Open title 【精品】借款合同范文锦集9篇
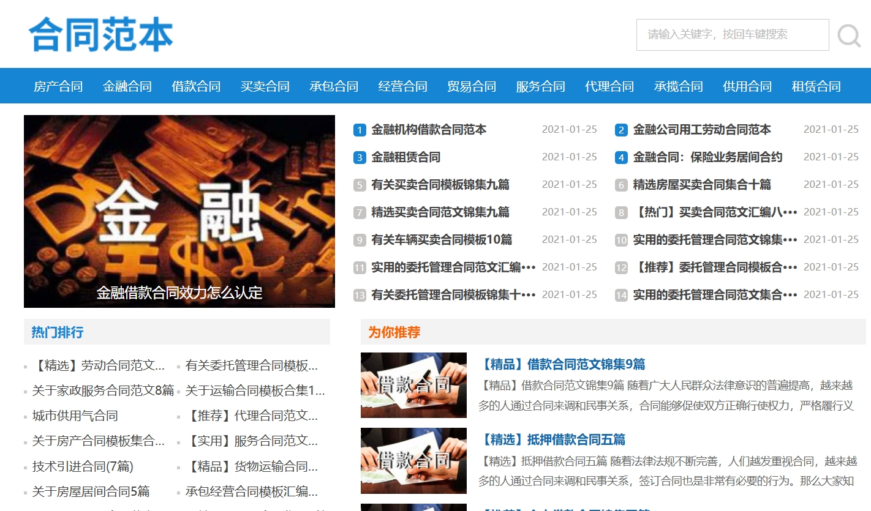Screen dimensions: 871x511 coord(562,365)
